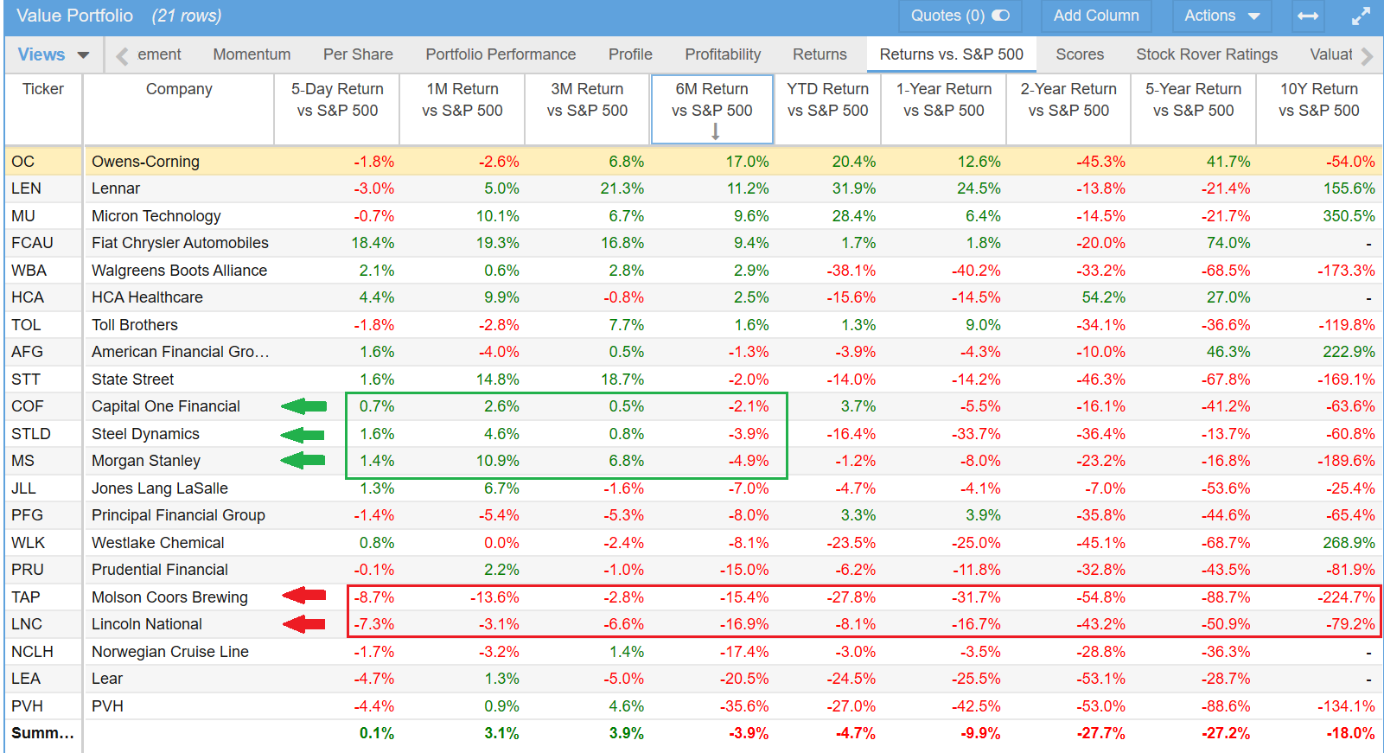Click the fullscreen expand arrows icon
Viewport: 1384px width, 753px height.
[1361, 16]
